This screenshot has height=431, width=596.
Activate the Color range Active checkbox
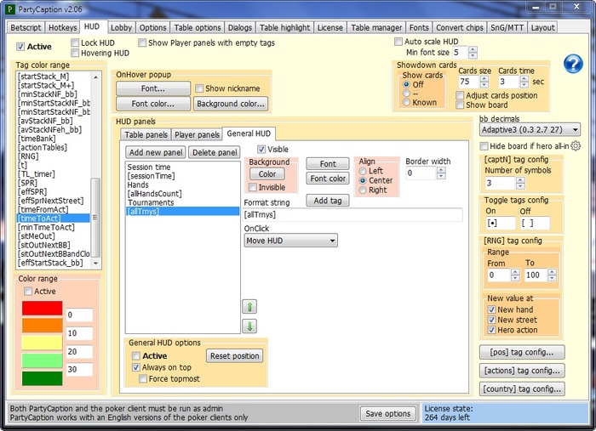(28, 292)
